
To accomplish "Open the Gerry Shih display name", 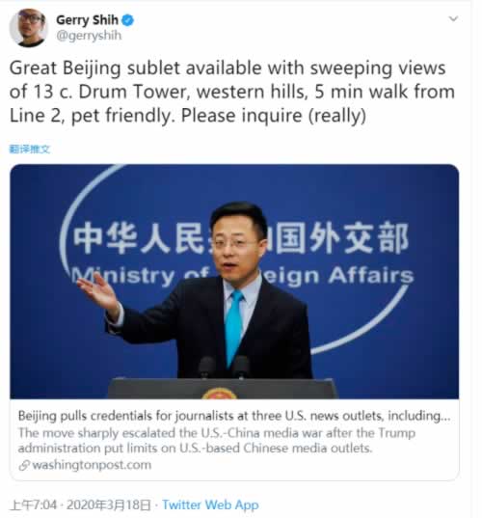I will pos(87,20).
